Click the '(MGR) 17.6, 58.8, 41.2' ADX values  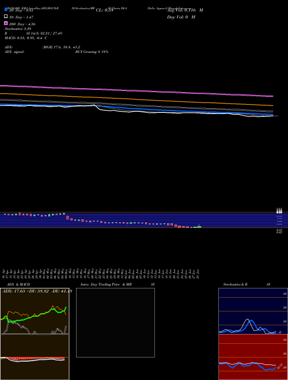click(x=61, y=47)
